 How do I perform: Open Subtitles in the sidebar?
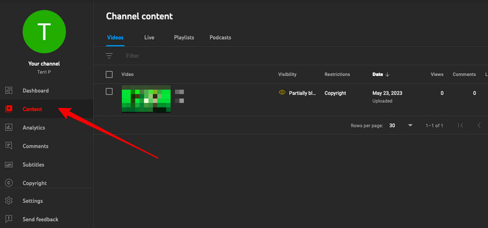click(x=47, y=164)
